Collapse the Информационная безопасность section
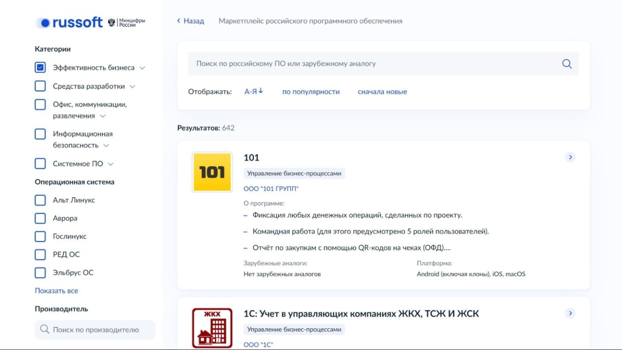 tap(106, 145)
